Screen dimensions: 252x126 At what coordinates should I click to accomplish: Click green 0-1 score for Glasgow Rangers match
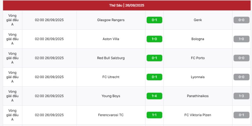[154, 20]
